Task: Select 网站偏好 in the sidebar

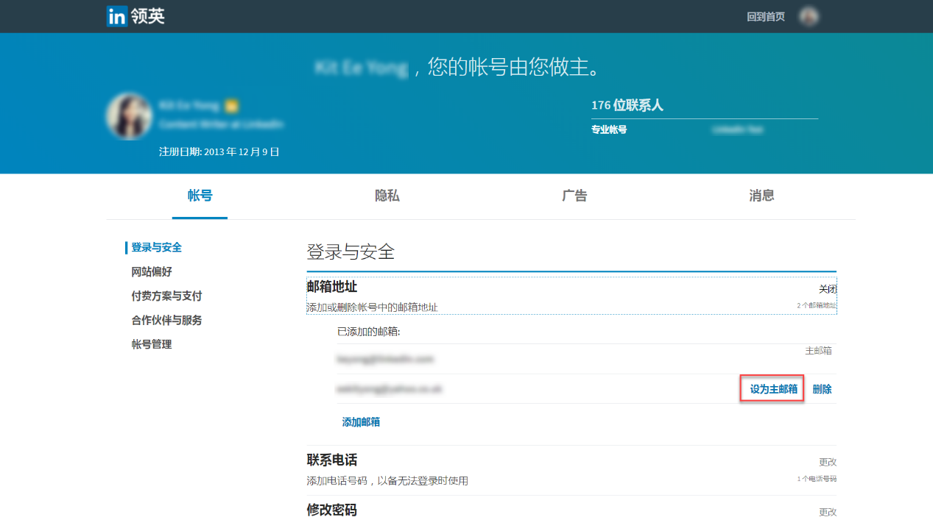Action: pyautogui.click(x=149, y=271)
